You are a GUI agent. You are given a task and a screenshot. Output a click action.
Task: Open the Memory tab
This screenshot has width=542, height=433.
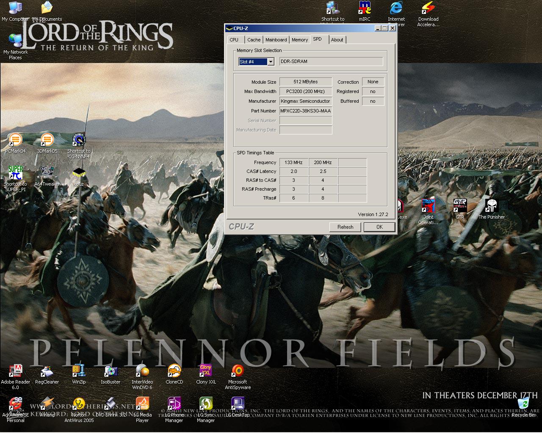[x=300, y=40]
